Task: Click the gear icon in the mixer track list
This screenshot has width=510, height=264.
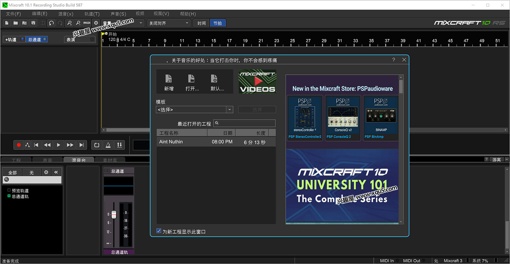Action: [46, 172]
